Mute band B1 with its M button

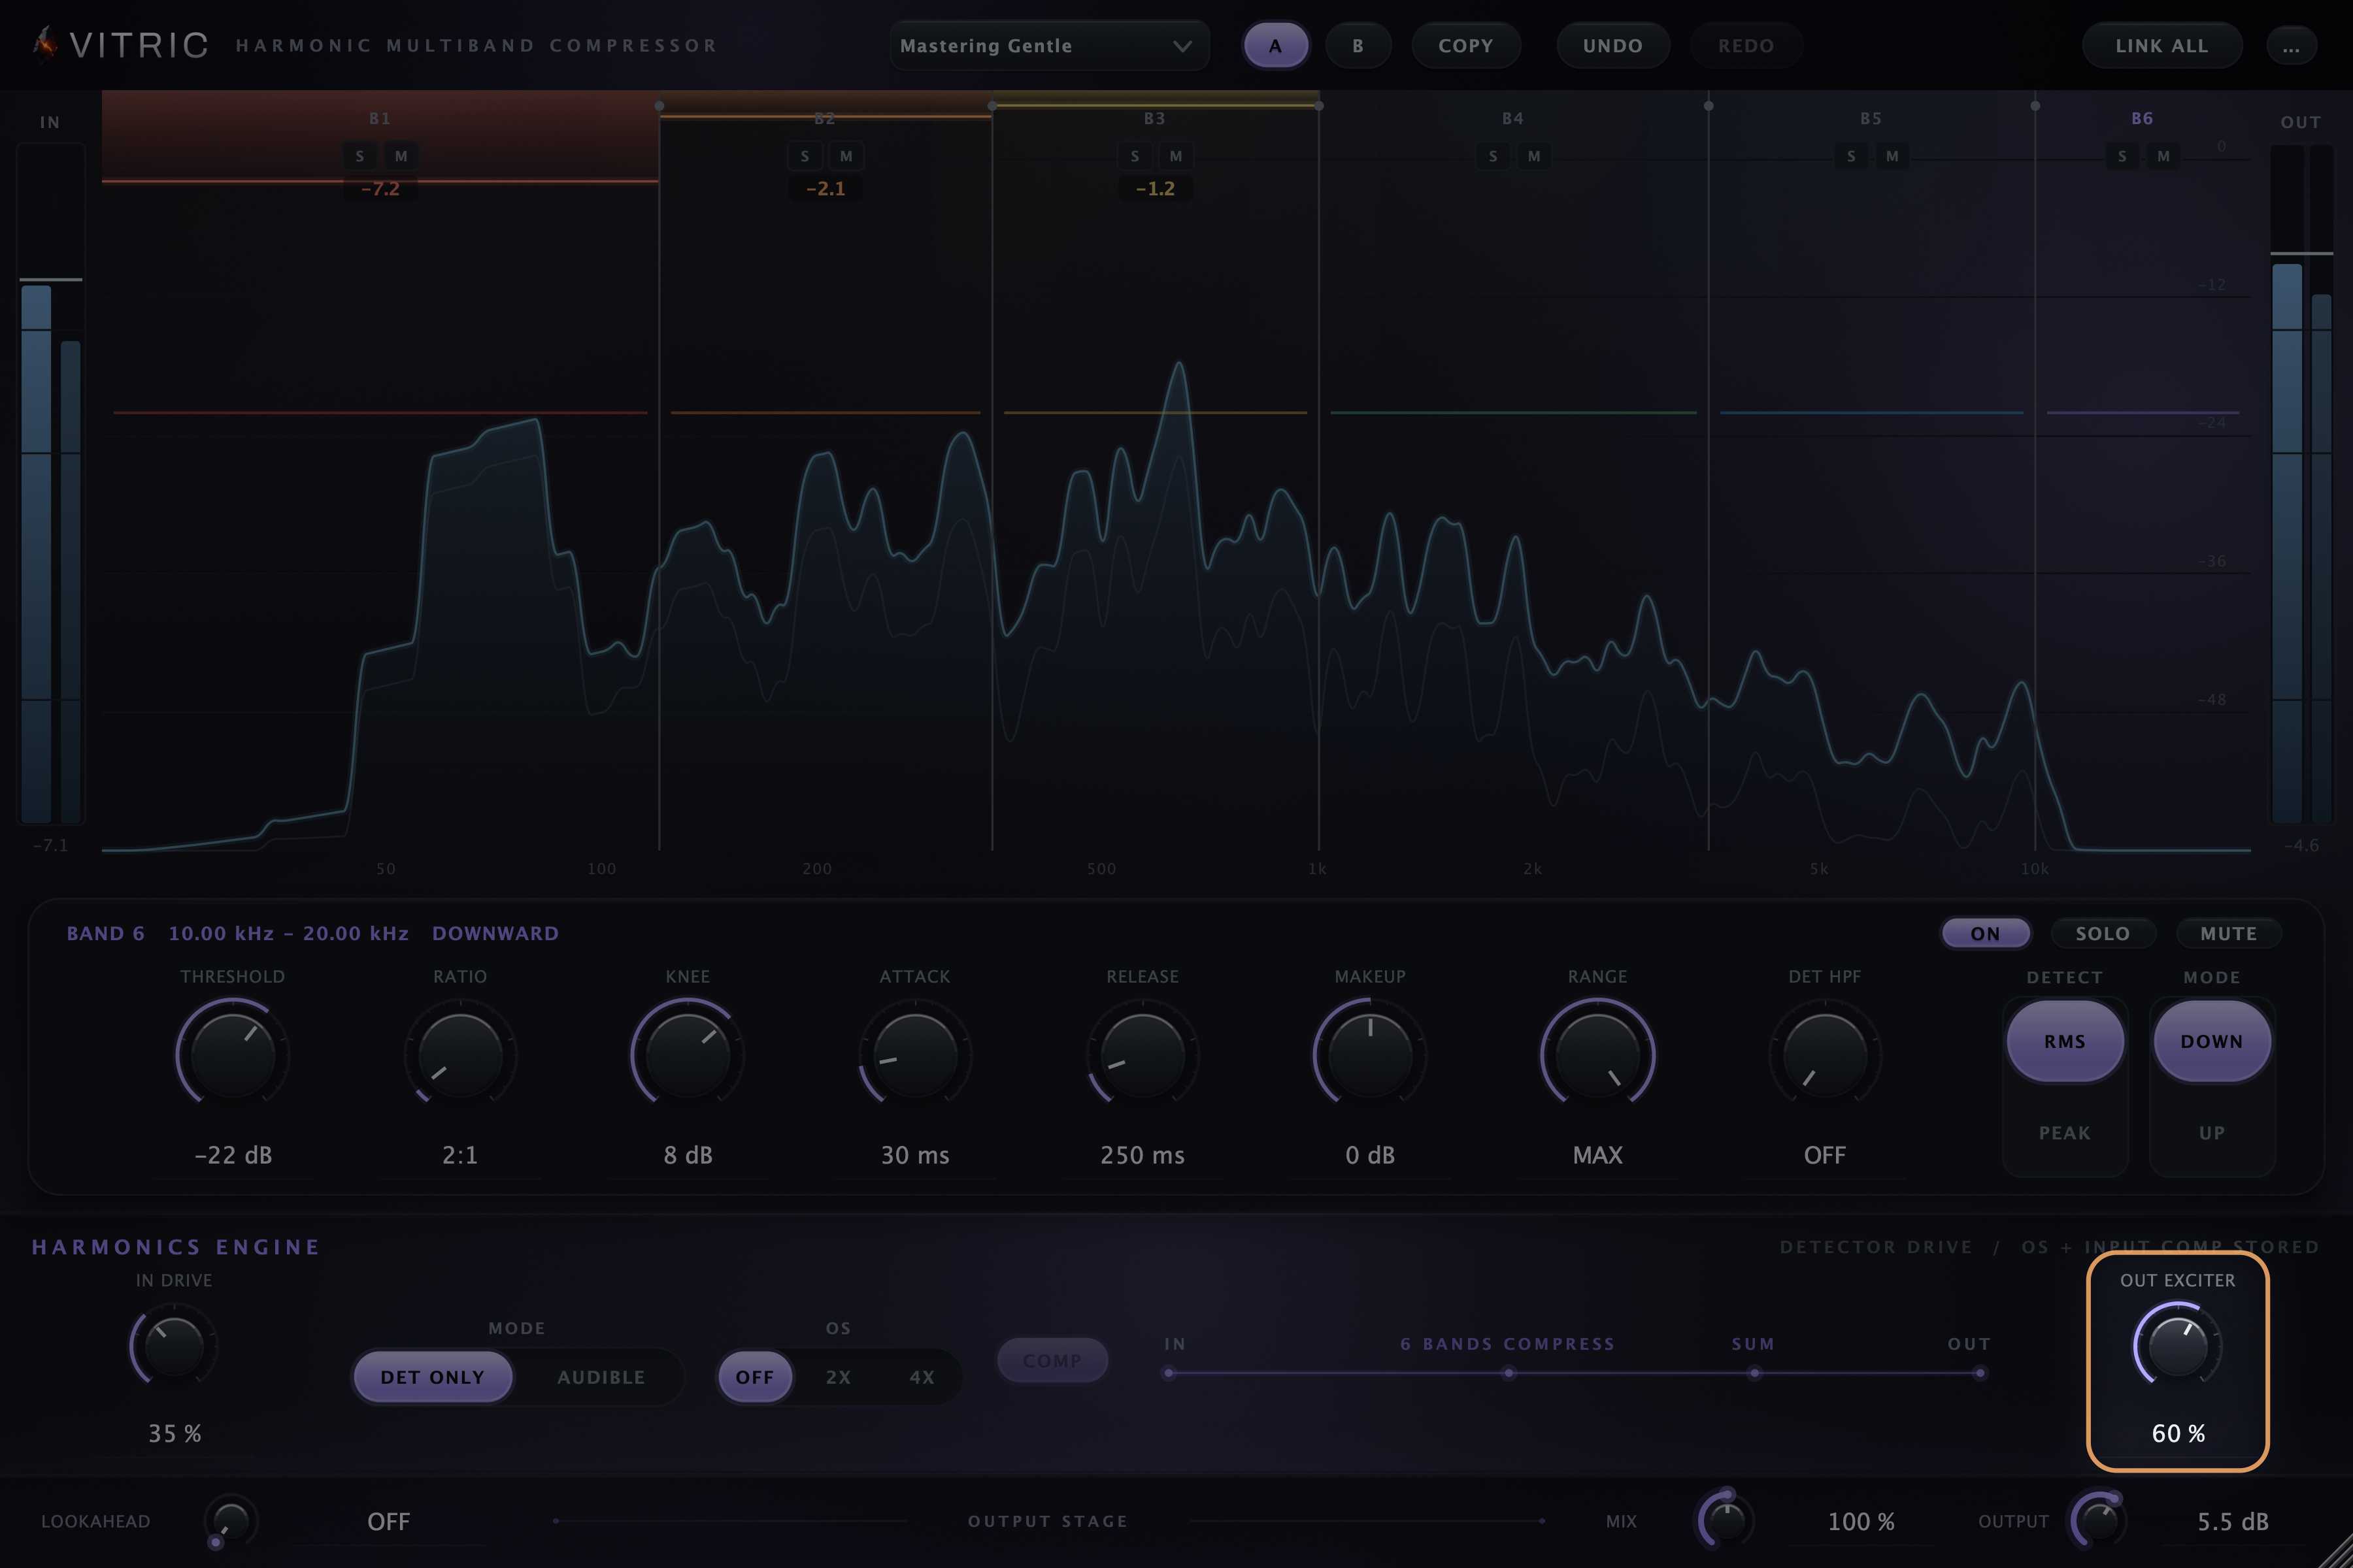401,156
